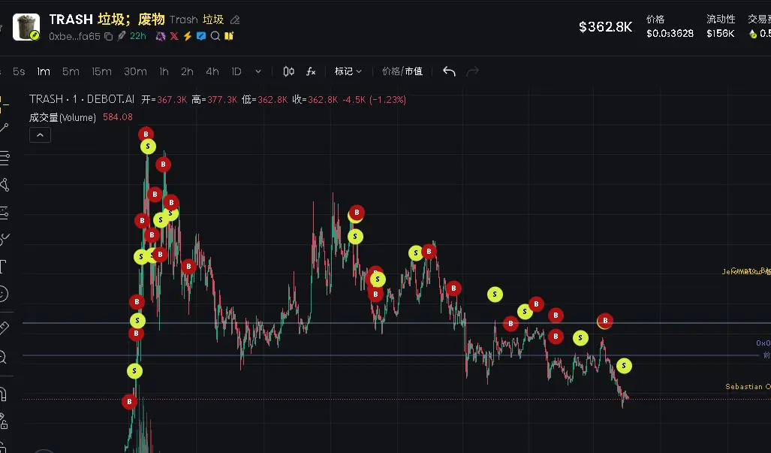Click the yellow lightning bolt icon

click(x=188, y=36)
